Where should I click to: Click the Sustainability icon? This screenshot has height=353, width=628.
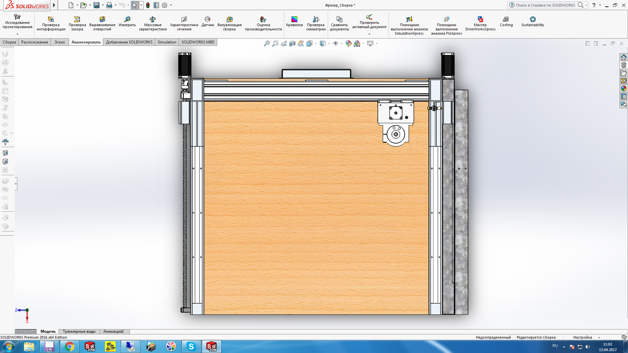pyautogui.click(x=532, y=22)
